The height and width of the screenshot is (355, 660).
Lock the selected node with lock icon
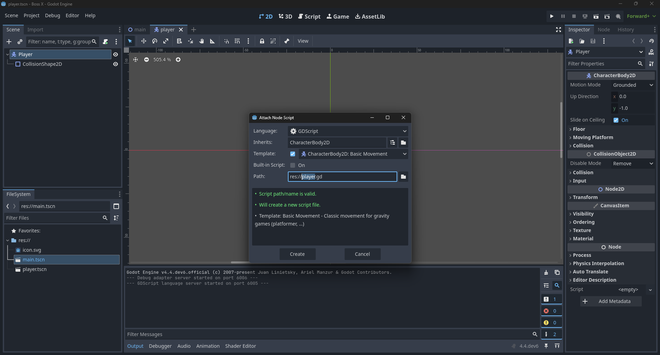262,41
